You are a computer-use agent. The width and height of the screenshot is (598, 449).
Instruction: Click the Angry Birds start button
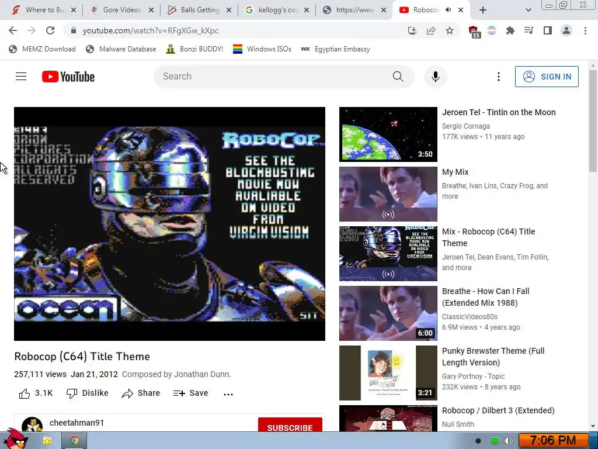(x=15, y=439)
